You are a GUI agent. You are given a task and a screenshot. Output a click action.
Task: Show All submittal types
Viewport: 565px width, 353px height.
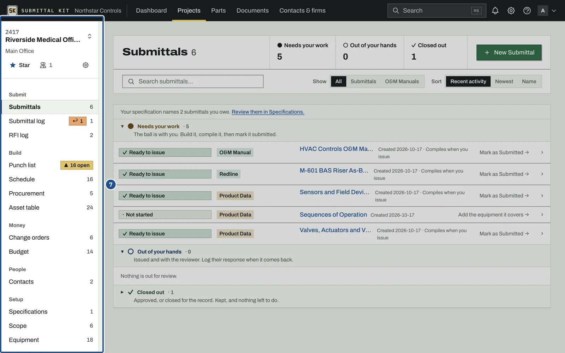[338, 82]
